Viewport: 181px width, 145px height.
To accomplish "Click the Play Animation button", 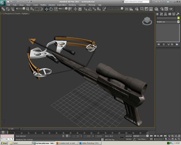I will (158, 136).
